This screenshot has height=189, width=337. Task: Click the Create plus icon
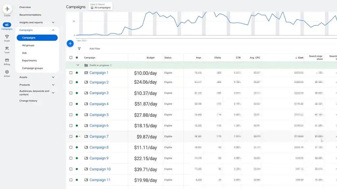7,9
